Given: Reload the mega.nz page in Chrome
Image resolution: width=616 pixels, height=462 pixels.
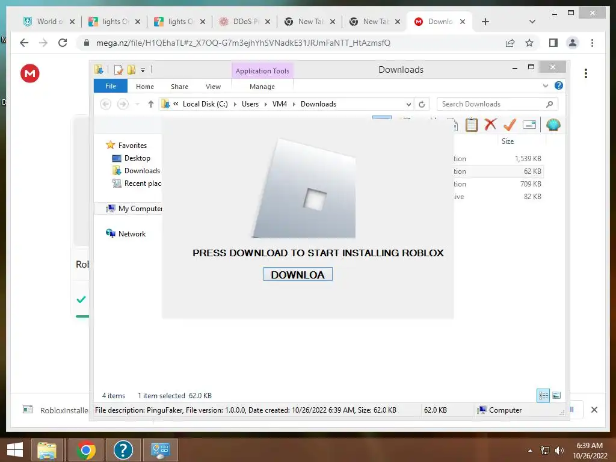Looking at the screenshot, I should pos(63,43).
